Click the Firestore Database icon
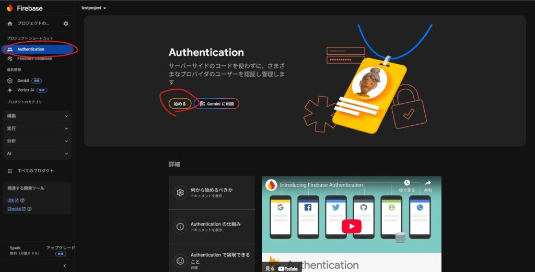The image size is (535, 272). [x=10, y=58]
